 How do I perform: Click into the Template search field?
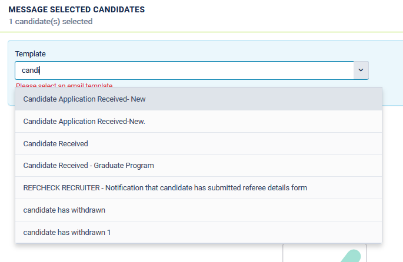pos(184,70)
